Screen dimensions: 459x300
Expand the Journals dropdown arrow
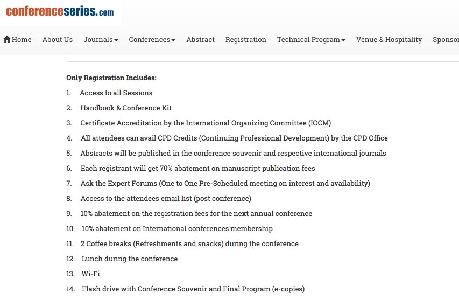(x=116, y=40)
